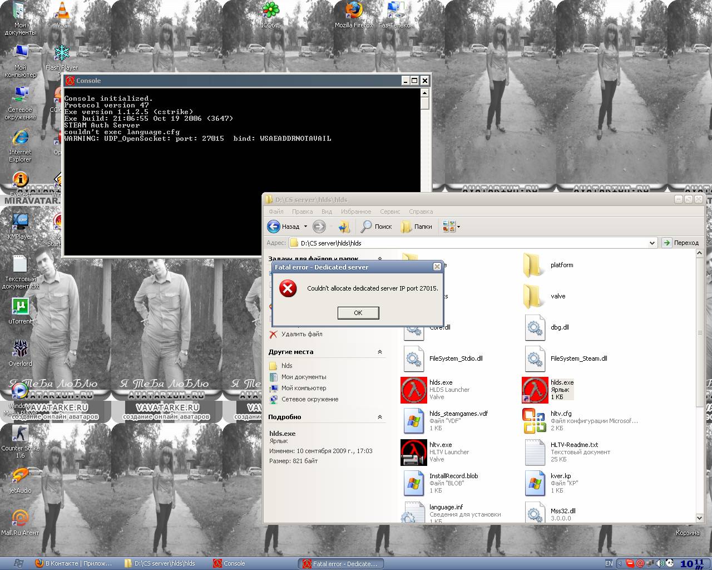This screenshot has height=570, width=712.
Task: Click Назад back button in Explorer
Action: point(284,227)
